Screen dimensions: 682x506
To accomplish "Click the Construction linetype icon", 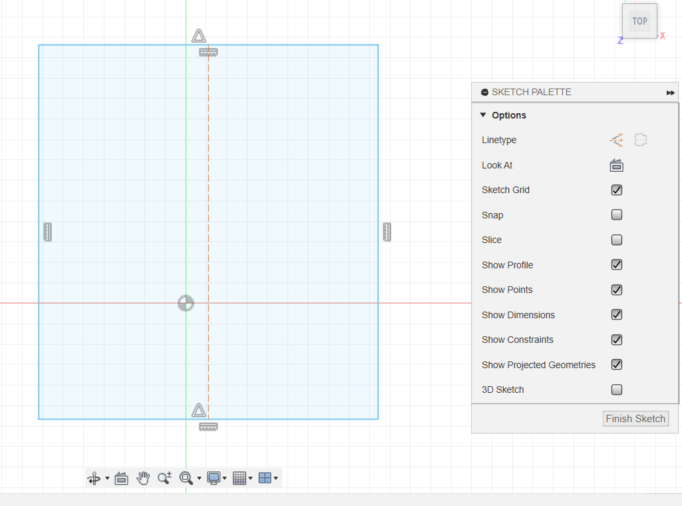I will [617, 140].
